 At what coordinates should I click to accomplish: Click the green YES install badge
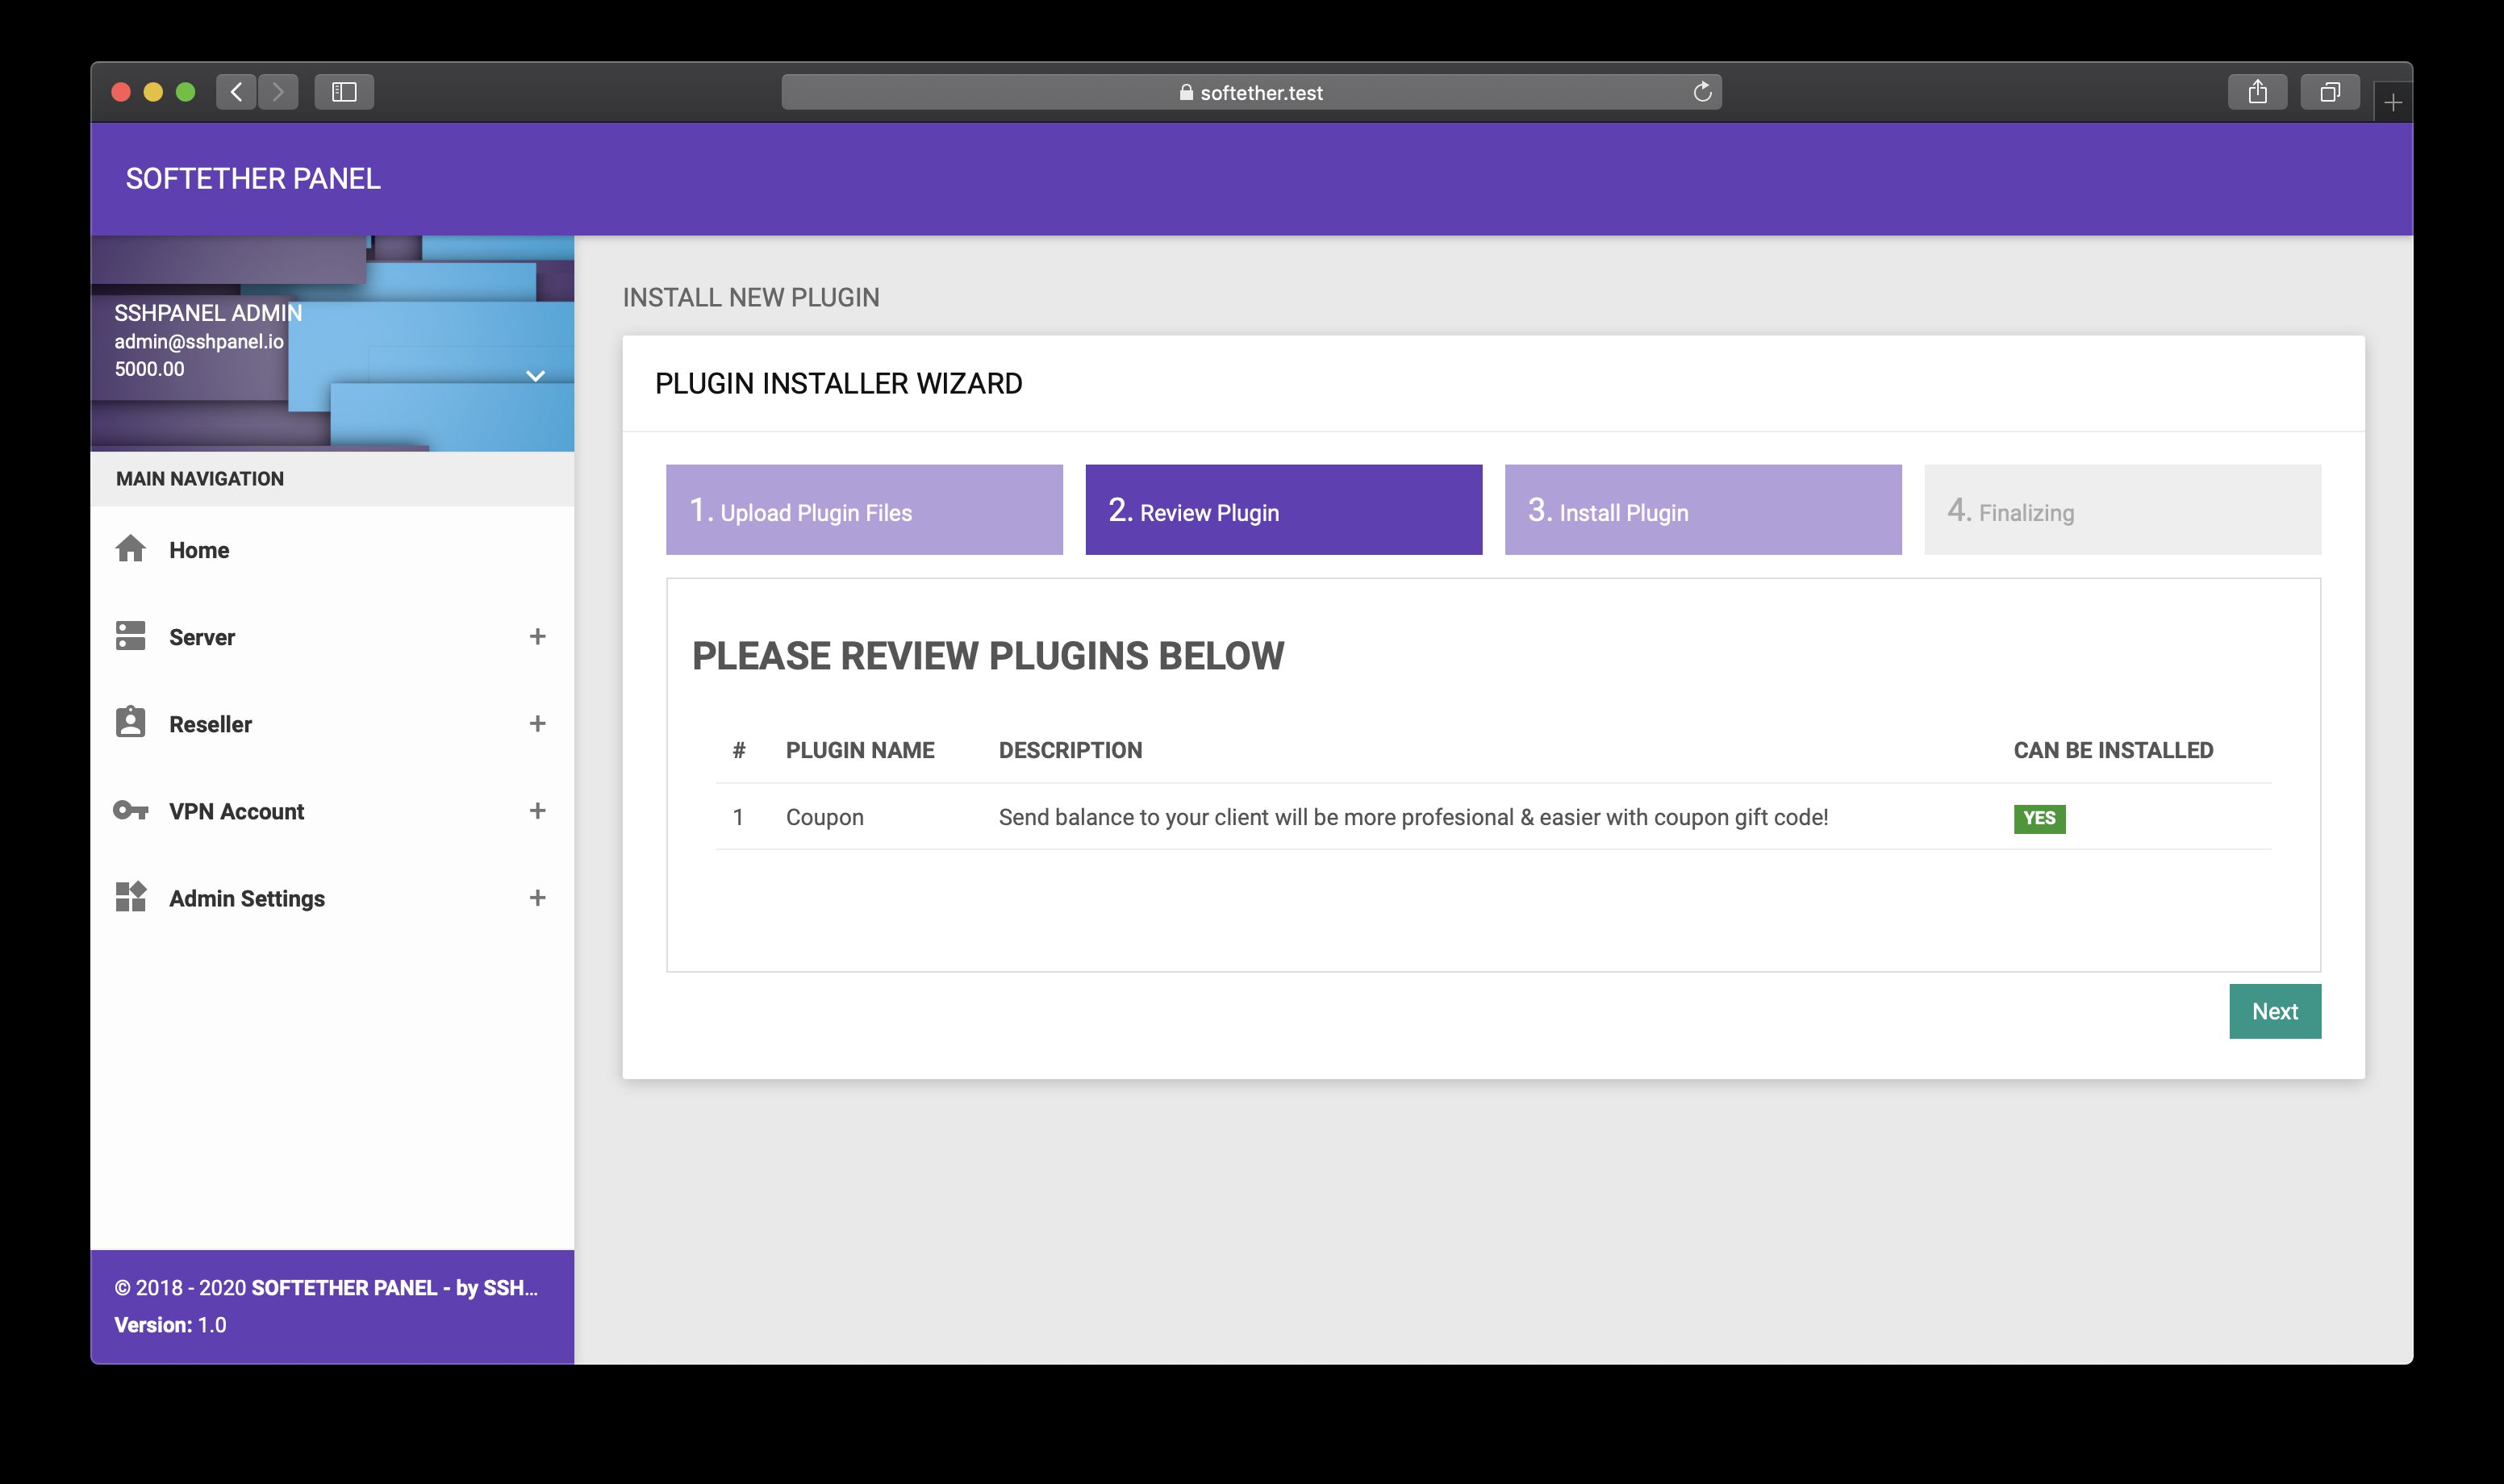point(2039,818)
